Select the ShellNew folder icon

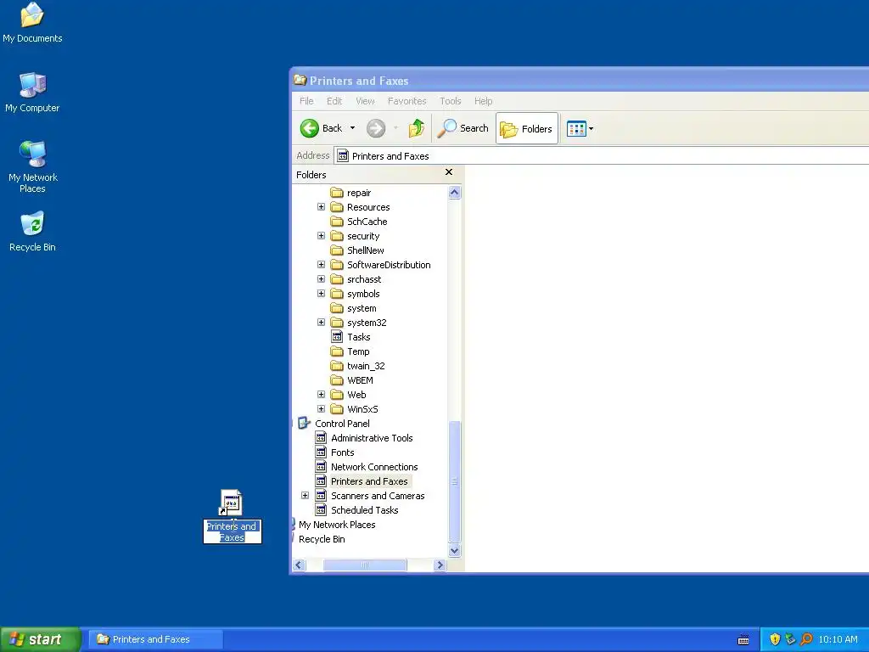point(337,250)
